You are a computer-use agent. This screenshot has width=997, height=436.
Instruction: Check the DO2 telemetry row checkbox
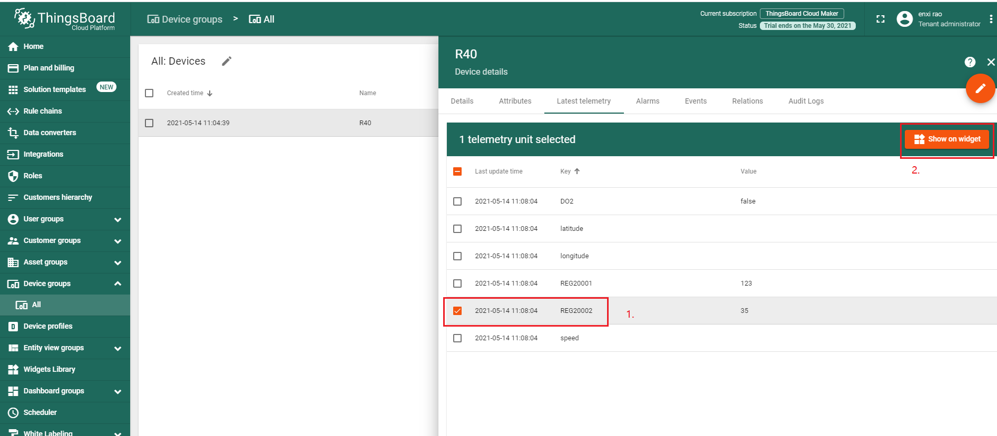457,201
